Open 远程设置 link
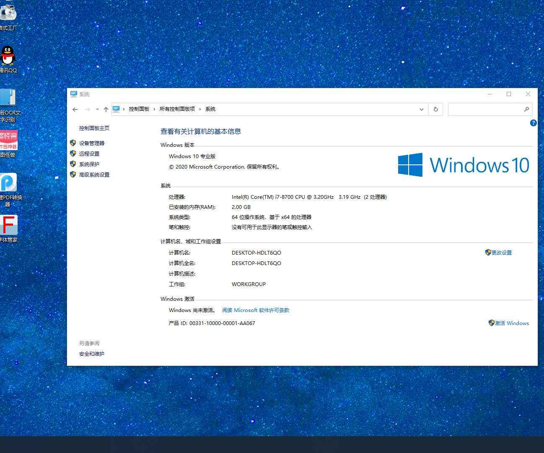This screenshot has width=544, height=453. pos(89,154)
